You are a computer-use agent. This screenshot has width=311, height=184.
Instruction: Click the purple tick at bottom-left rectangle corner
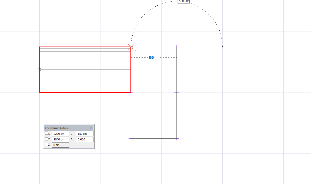pos(131,139)
